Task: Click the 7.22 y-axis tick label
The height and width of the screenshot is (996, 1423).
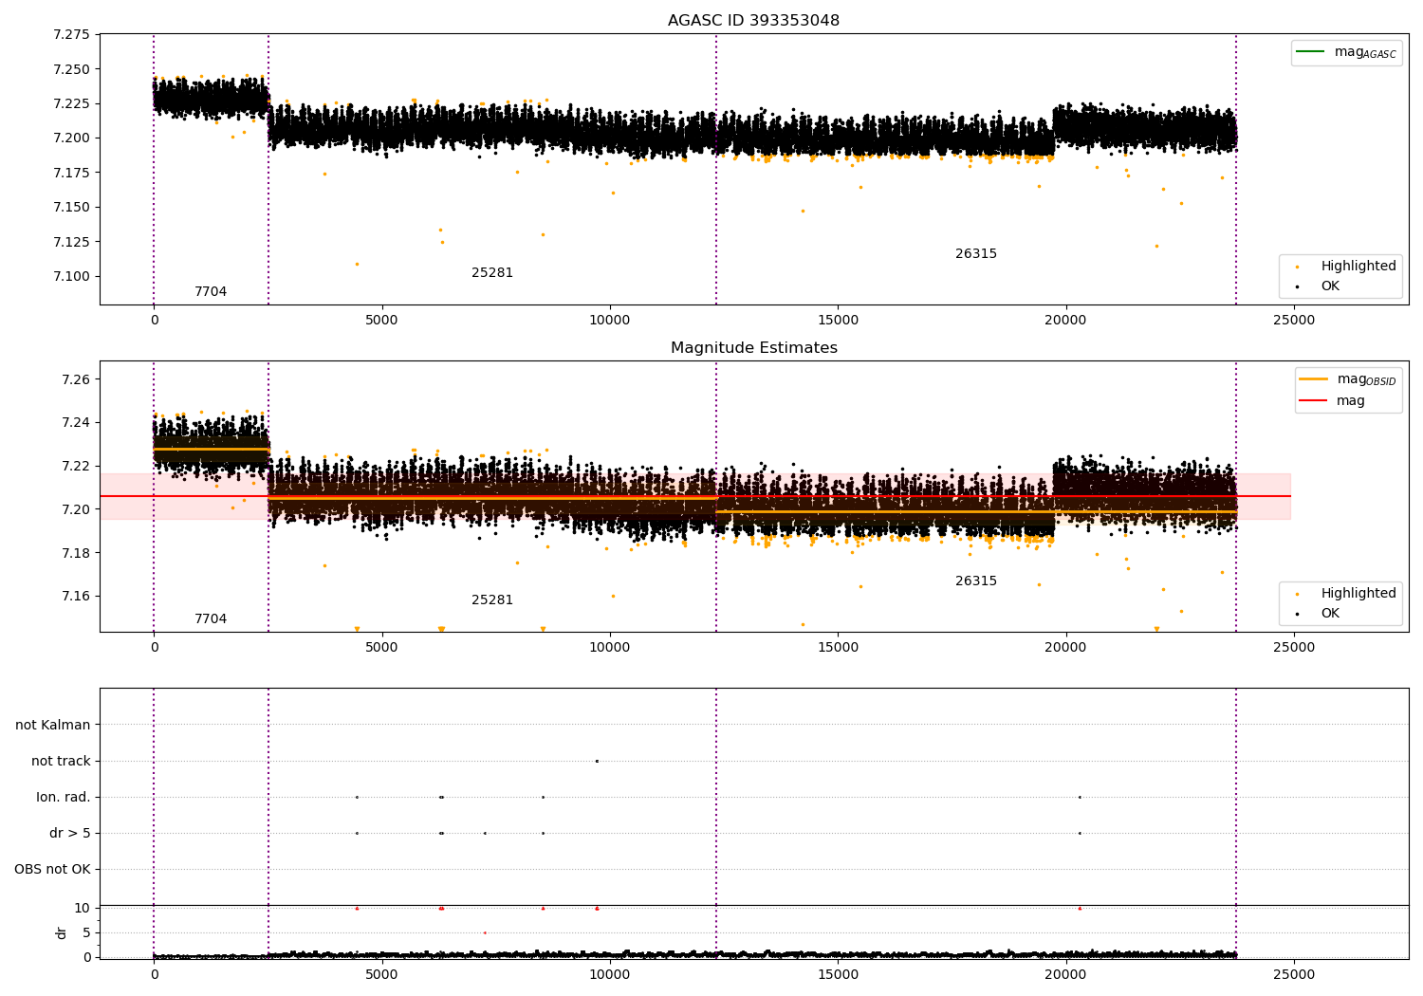Action: click(75, 467)
